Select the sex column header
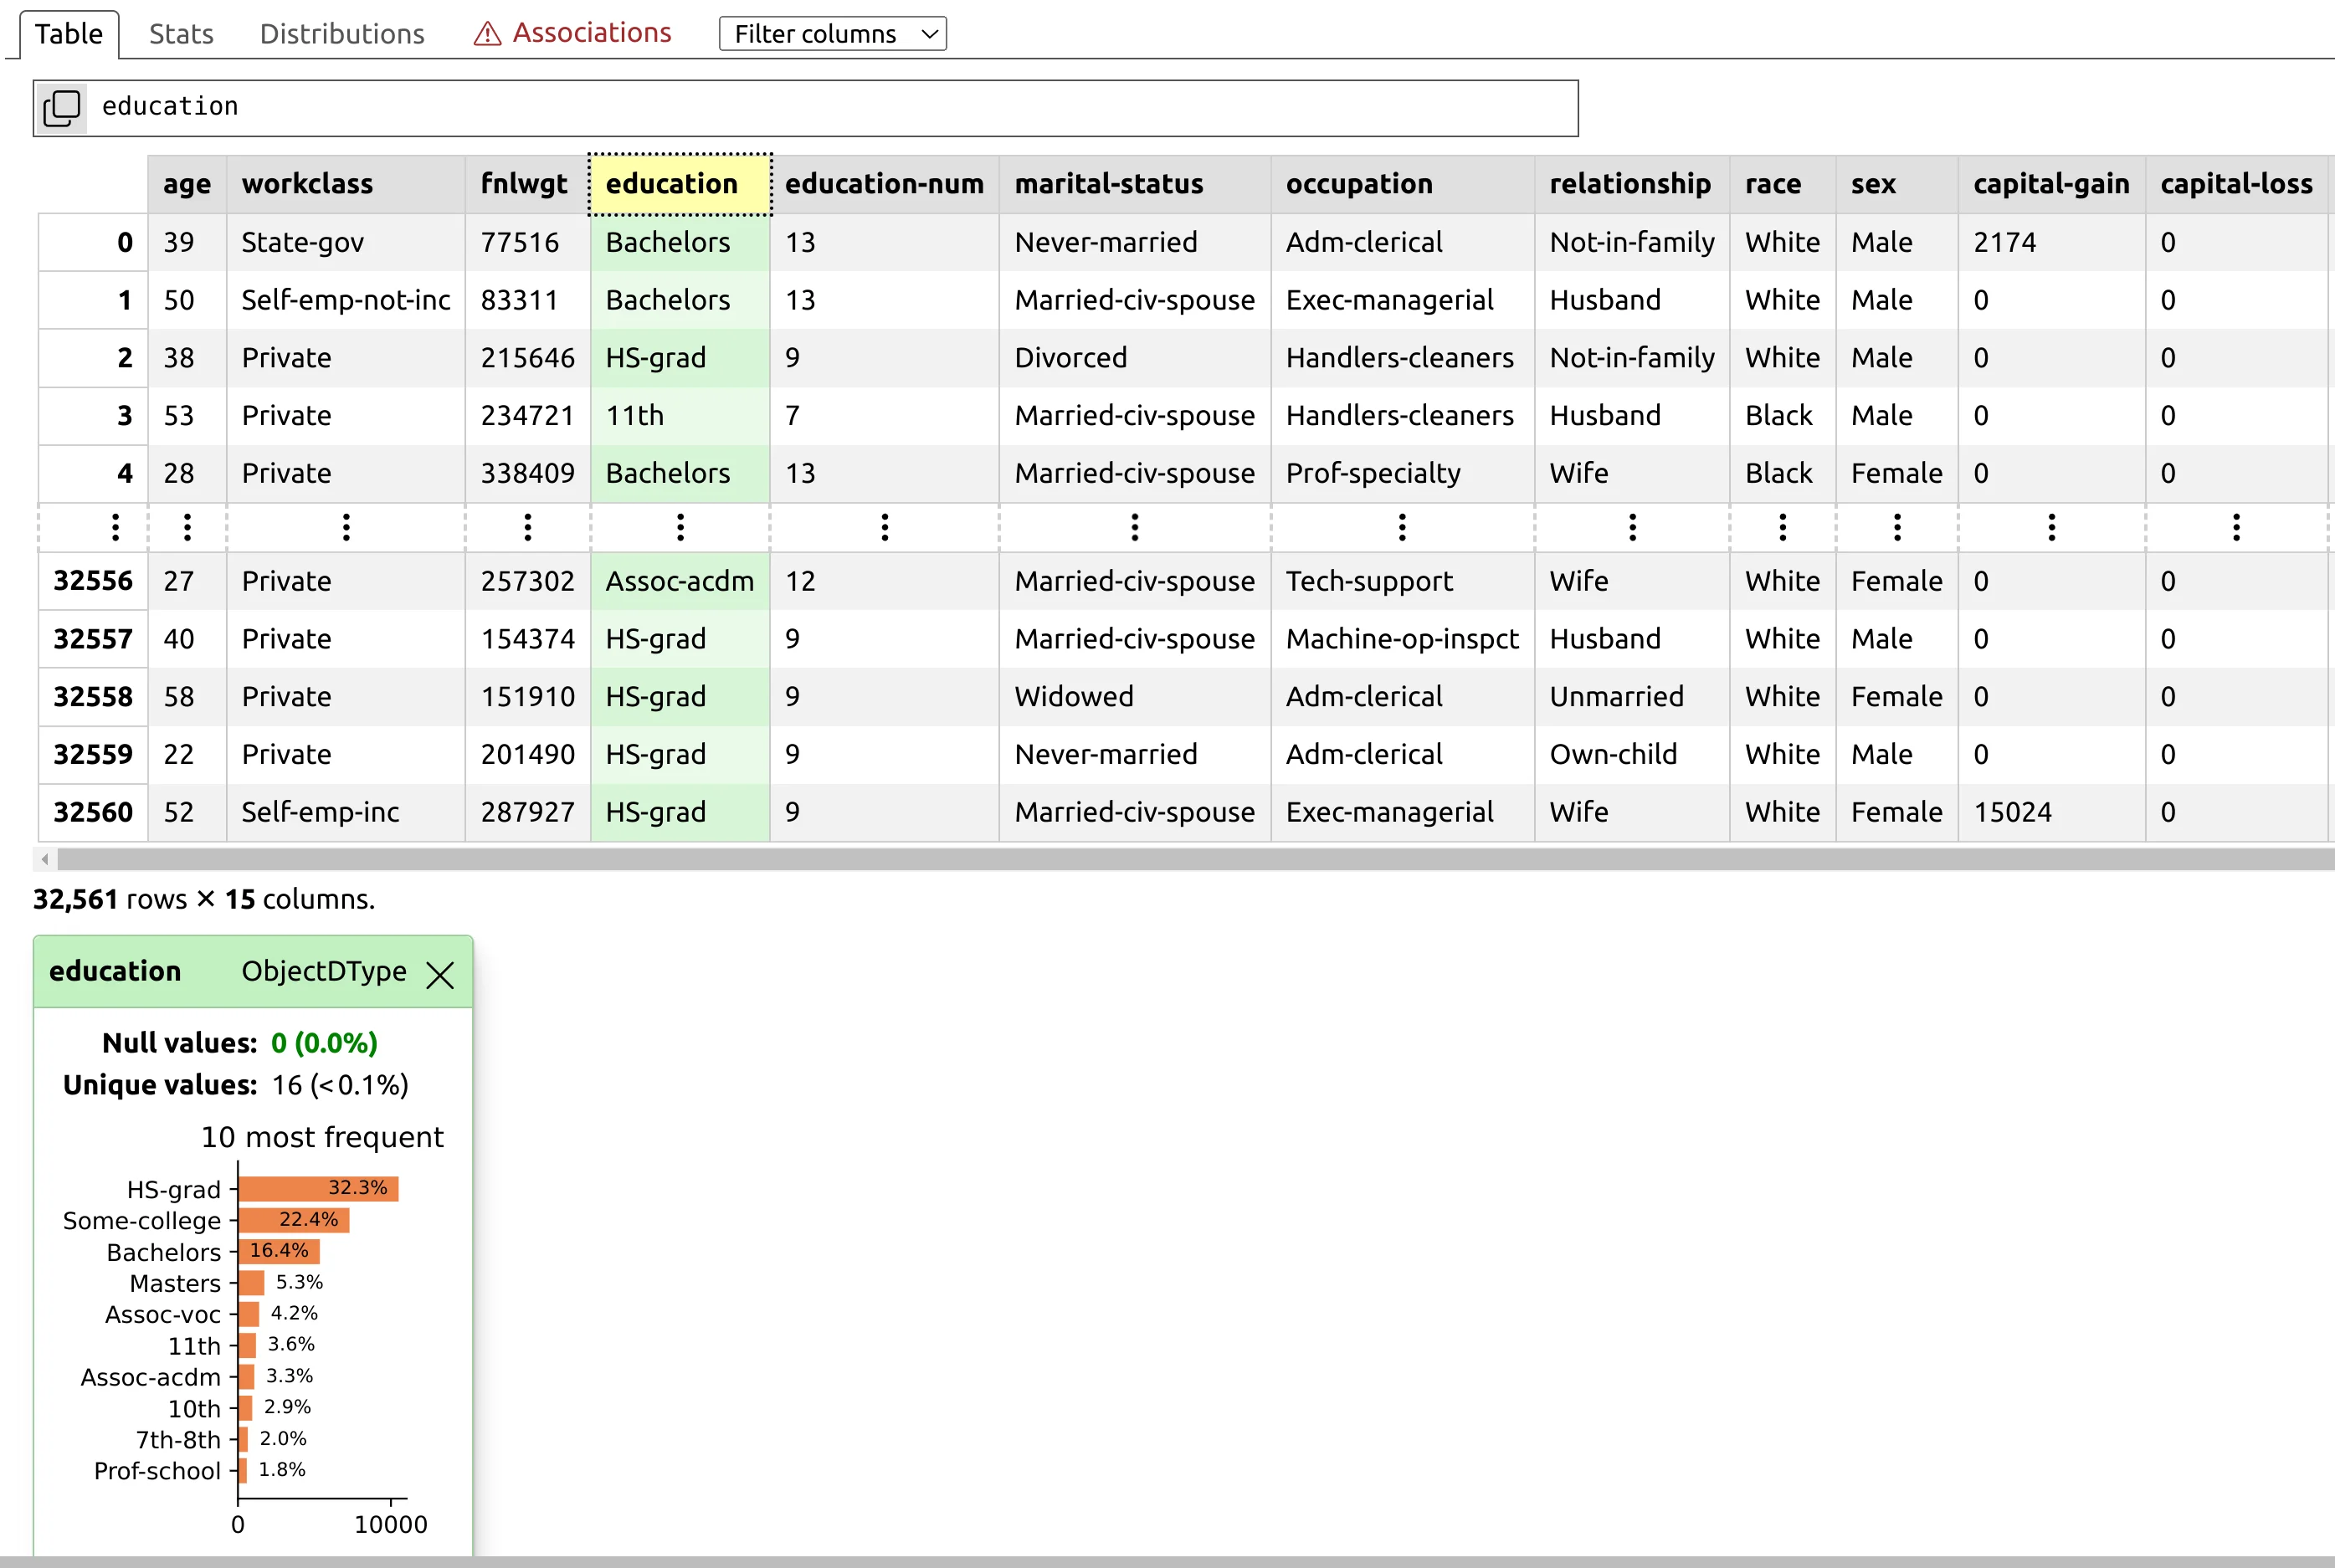This screenshot has width=2335, height=1568. pos(1896,184)
